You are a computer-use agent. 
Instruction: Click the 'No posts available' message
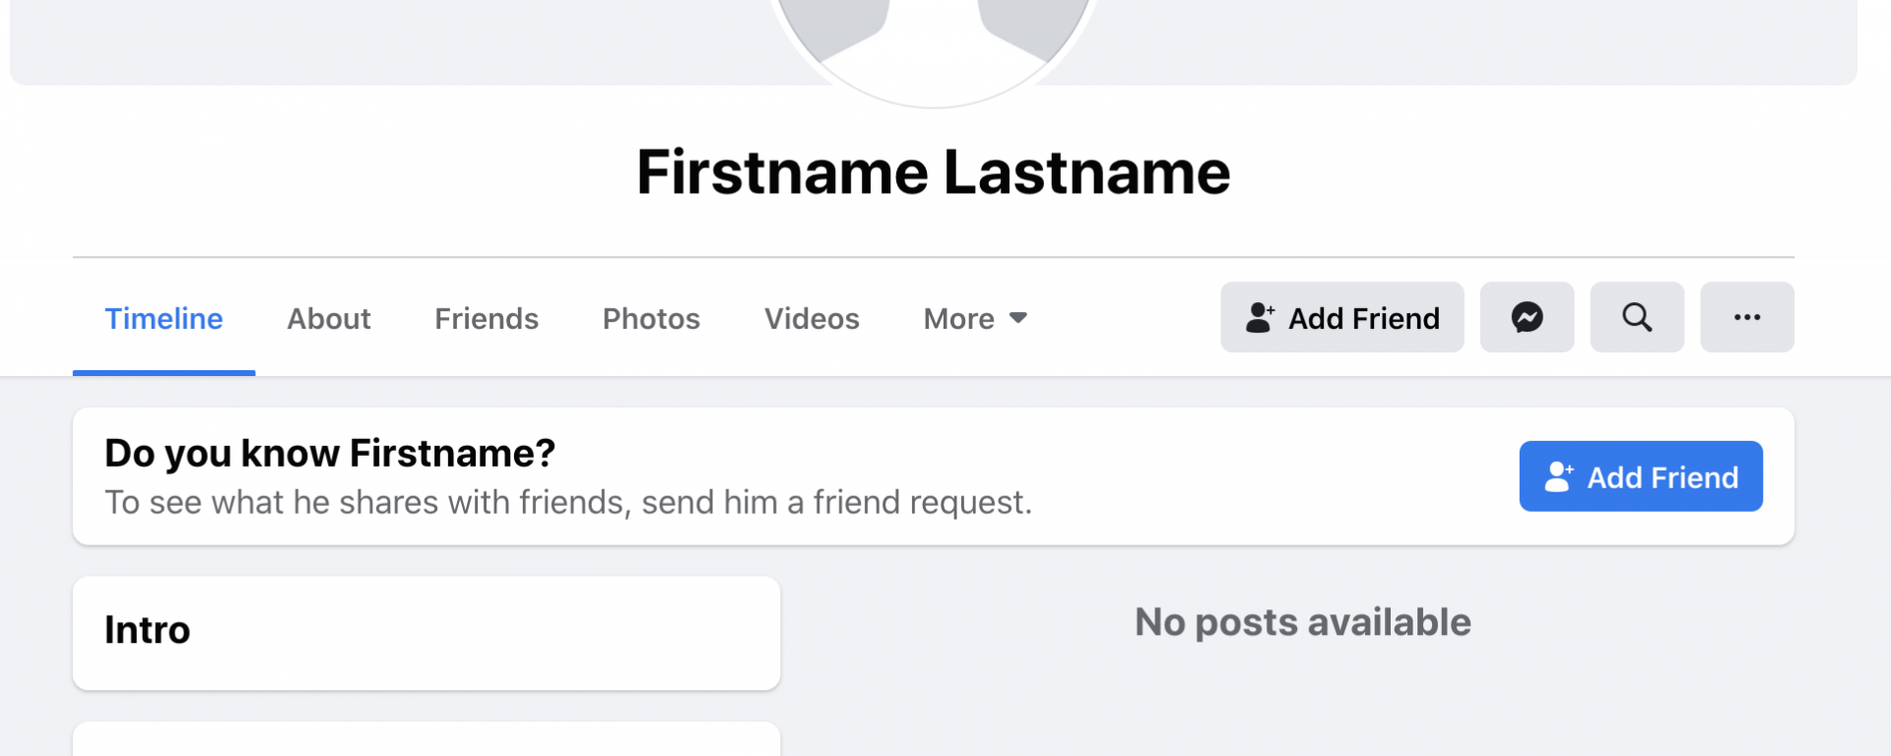[x=1303, y=622]
